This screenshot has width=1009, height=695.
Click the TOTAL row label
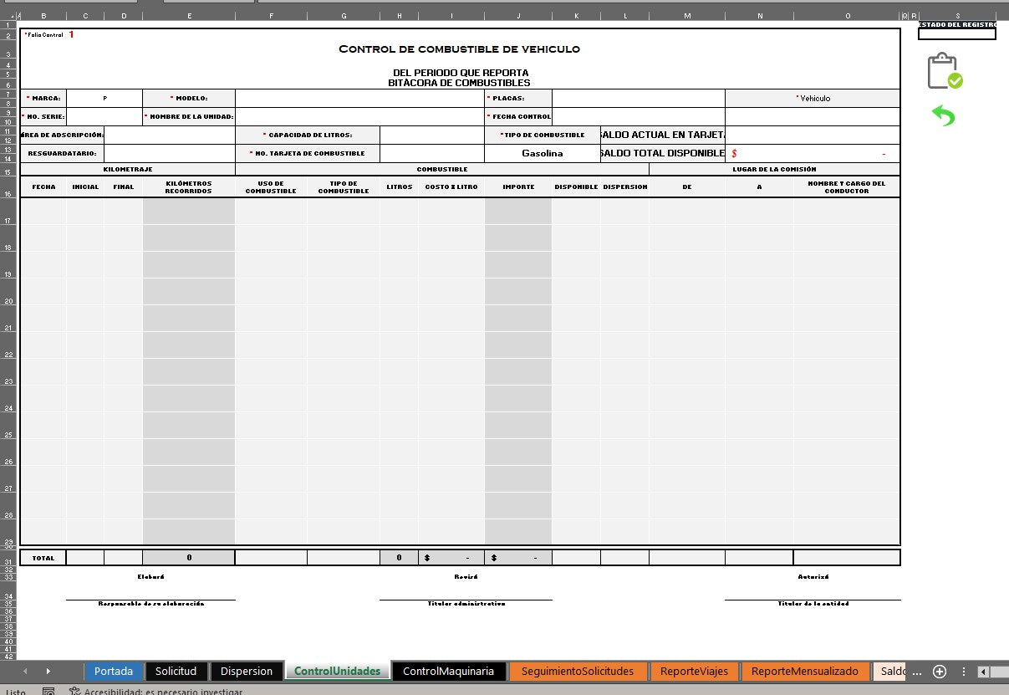tap(43, 557)
